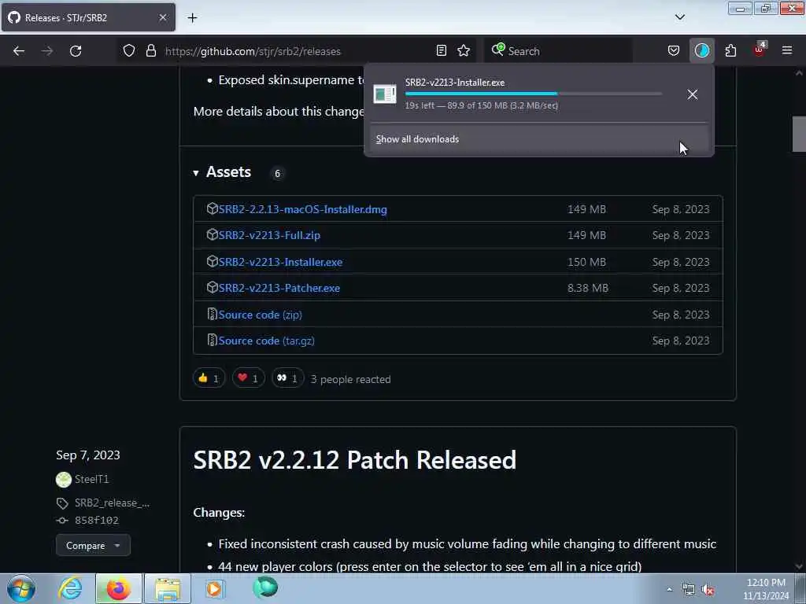This screenshot has width=806, height=604.
Task: Select the Releases STJr/SRB2 tab
Action: click(x=88, y=17)
